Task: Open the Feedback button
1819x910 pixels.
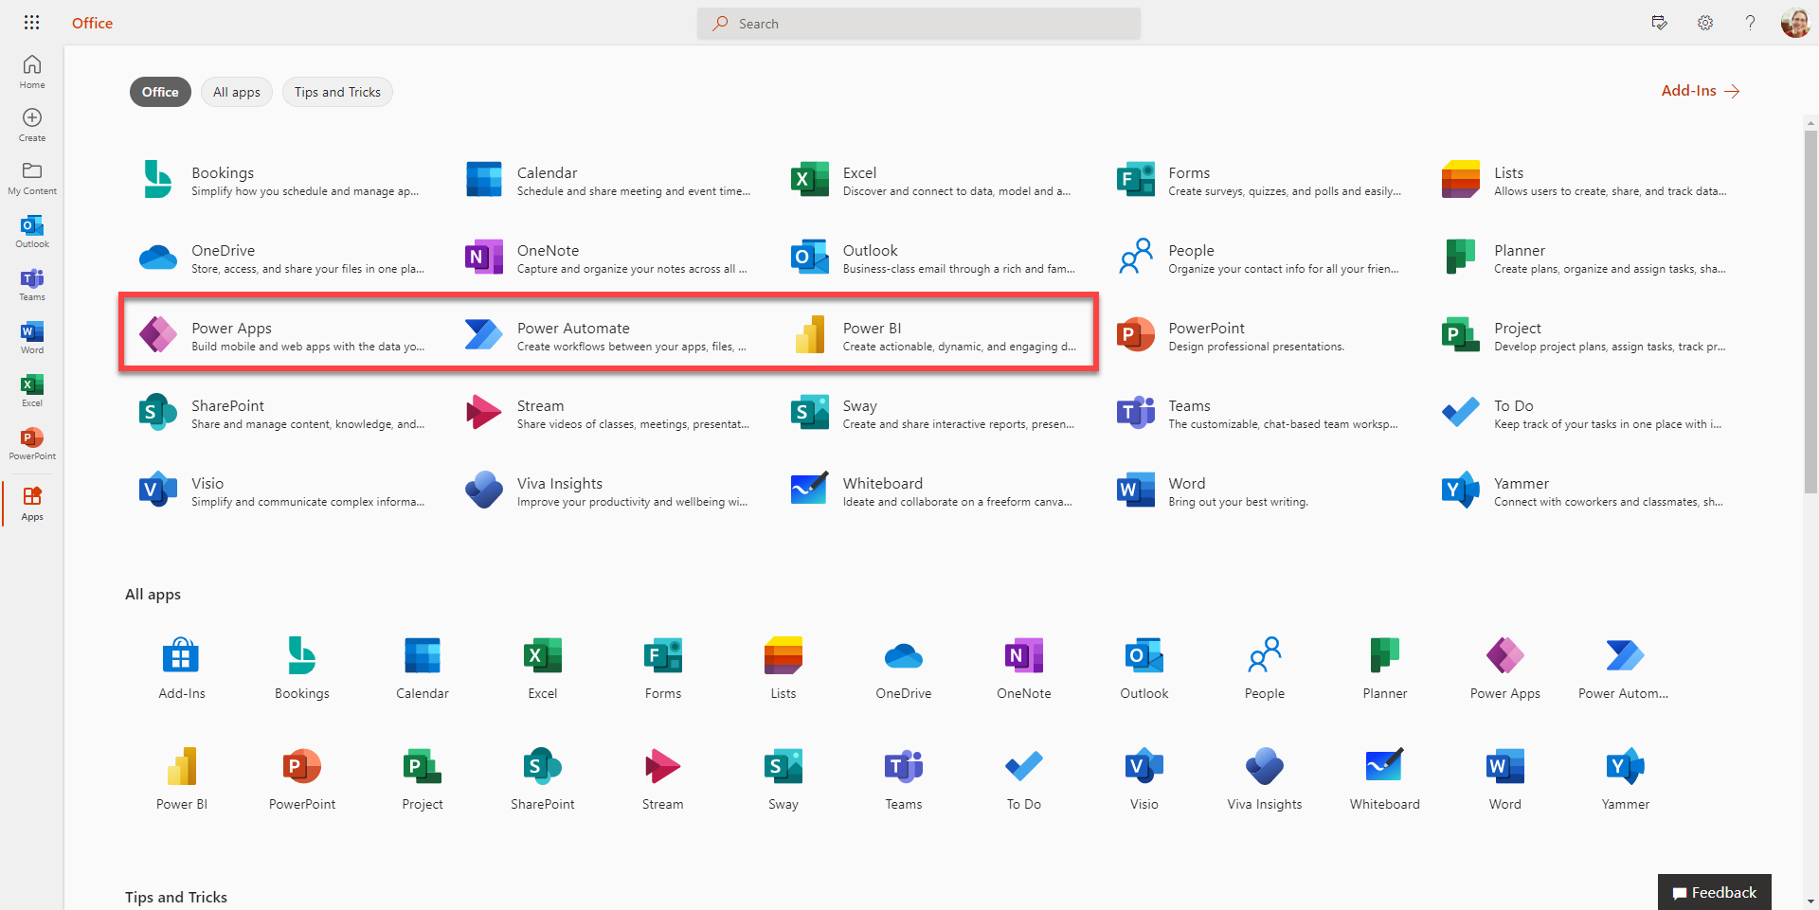Action: tap(1715, 892)
